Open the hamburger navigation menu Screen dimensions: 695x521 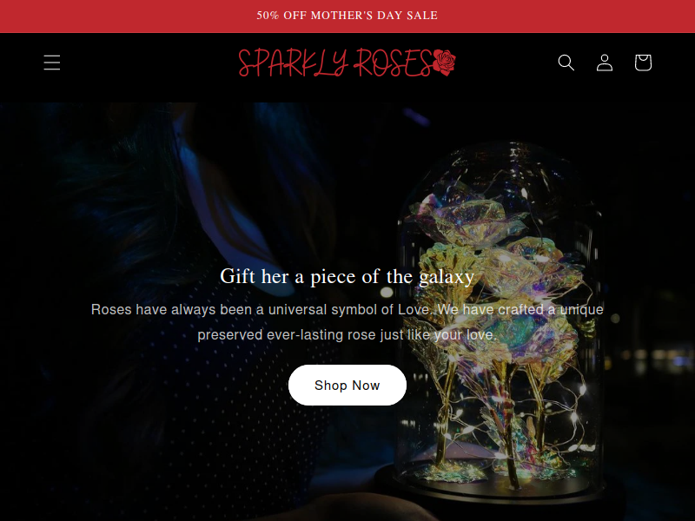52,63
